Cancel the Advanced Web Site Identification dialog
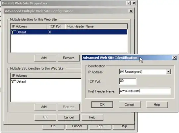 coord(129,105)
